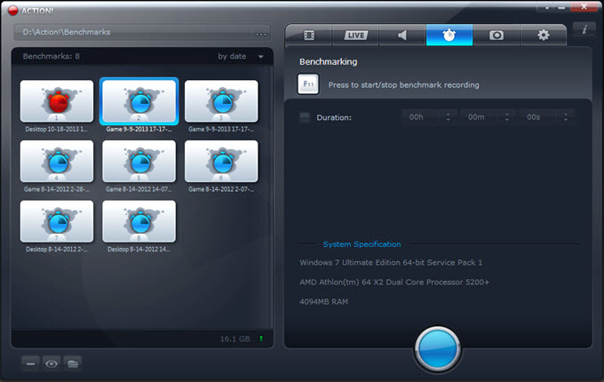604x382 pixels.
Task: Click the 4094MB RAM text
Action: pos(323,302)
